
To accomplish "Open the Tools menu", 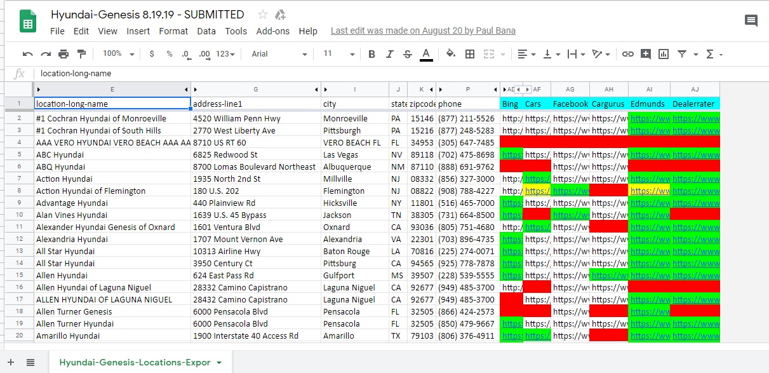I will [236, 31].
